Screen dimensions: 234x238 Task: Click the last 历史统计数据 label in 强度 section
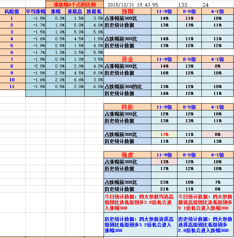coord(127,189)
